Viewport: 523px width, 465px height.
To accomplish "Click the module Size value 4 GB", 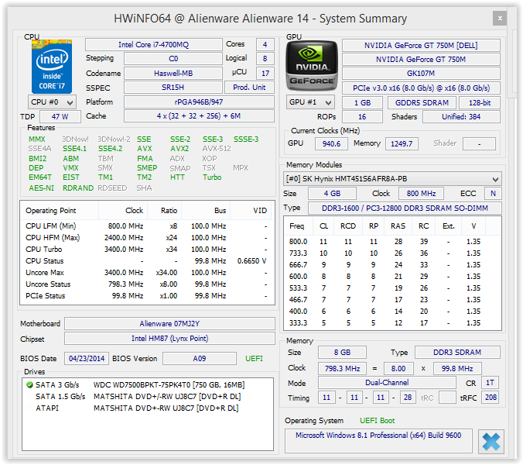I will coord(332,194).
